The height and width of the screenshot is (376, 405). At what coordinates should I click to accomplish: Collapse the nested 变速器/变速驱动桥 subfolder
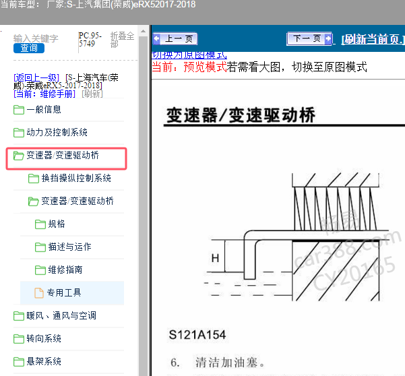tap(77, 201)
